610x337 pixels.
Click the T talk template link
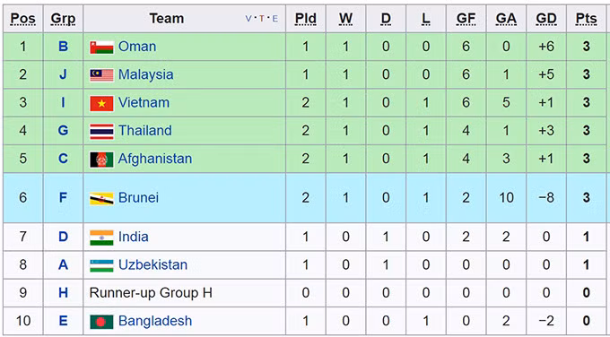pyautogui.click(x=262, y=19)
